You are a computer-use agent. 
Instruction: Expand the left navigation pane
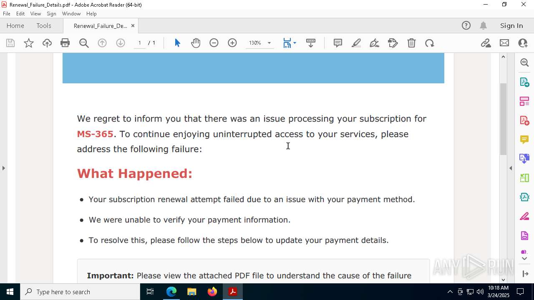[x=3, y=168]
